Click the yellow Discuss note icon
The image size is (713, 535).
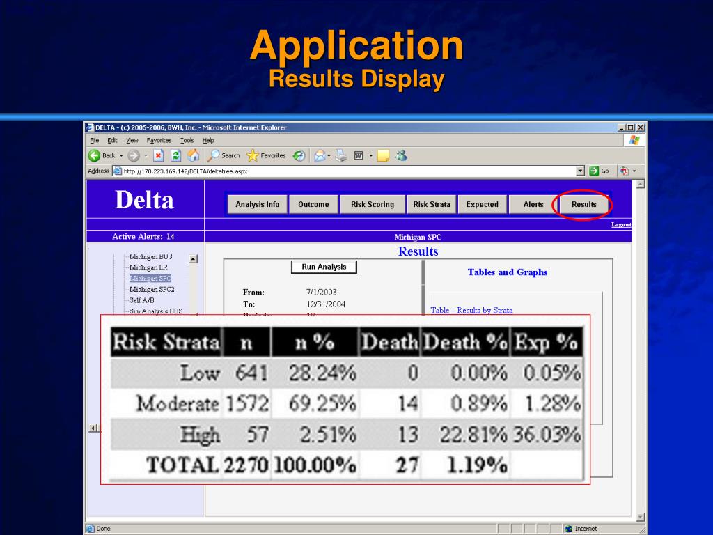click(x=384, y=155)
